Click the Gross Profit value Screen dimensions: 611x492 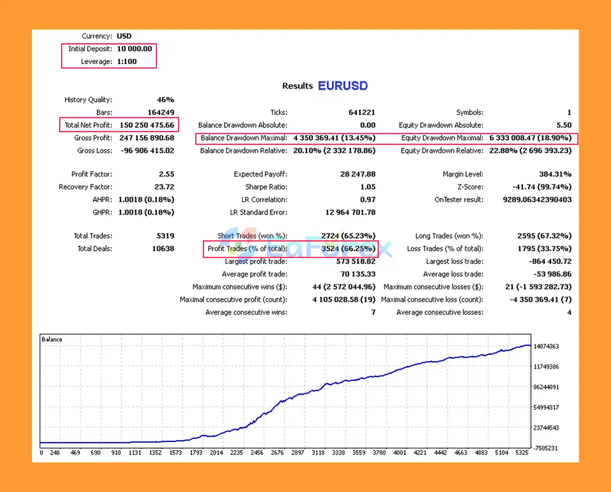(x=147, y=138)
